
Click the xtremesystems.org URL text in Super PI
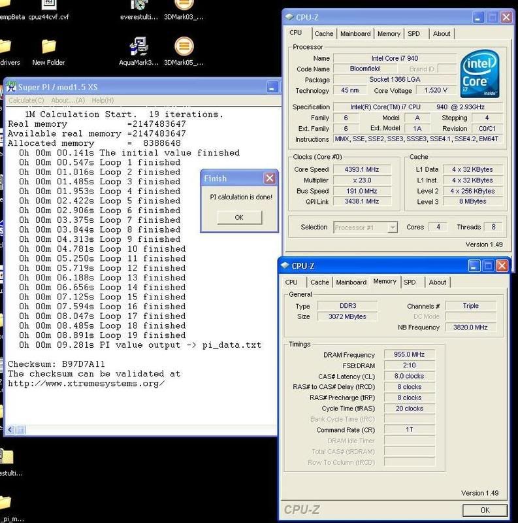(86, 384)
